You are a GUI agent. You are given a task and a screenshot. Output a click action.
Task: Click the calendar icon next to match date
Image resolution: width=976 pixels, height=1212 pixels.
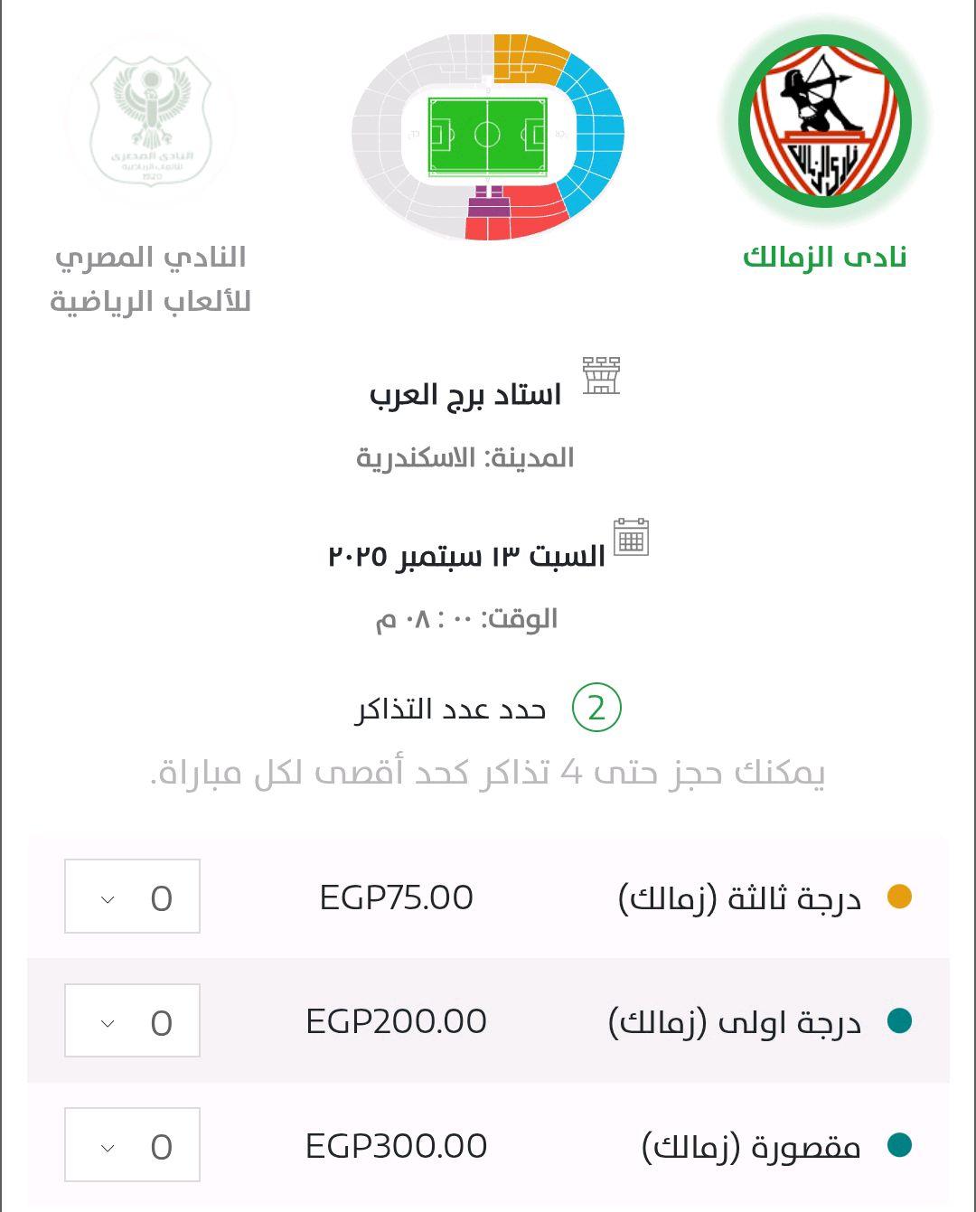(631, 537)
